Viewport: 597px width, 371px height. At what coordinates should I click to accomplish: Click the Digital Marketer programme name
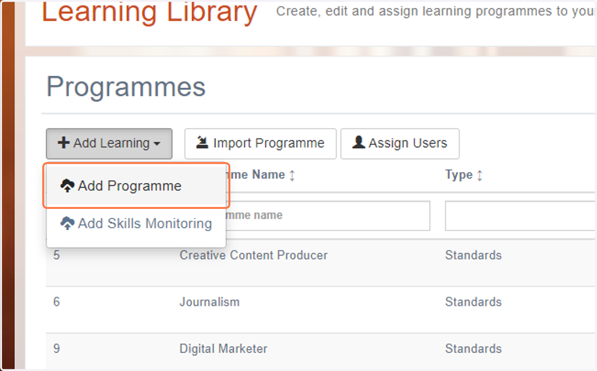223,349
